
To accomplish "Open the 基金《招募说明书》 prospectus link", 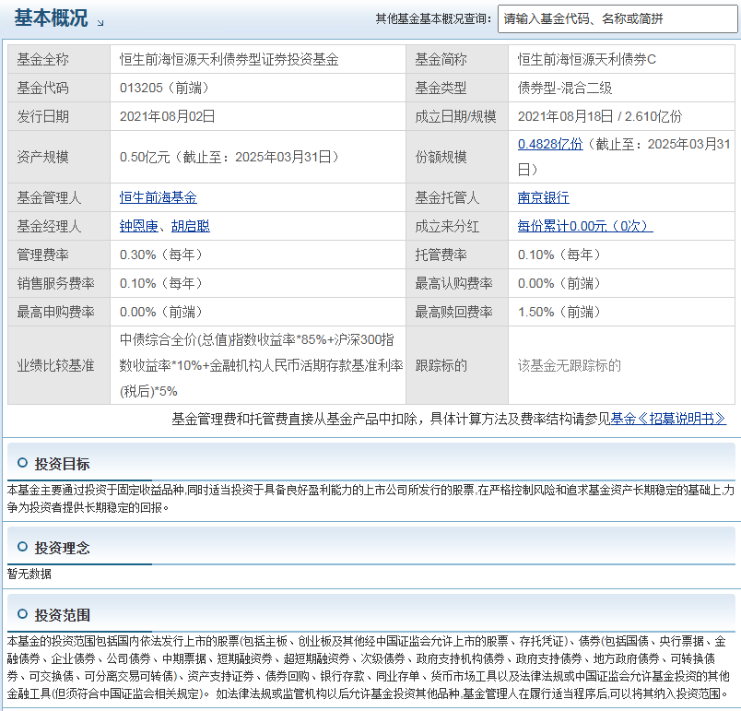I will pyautogui.click(x=668, y=419).
